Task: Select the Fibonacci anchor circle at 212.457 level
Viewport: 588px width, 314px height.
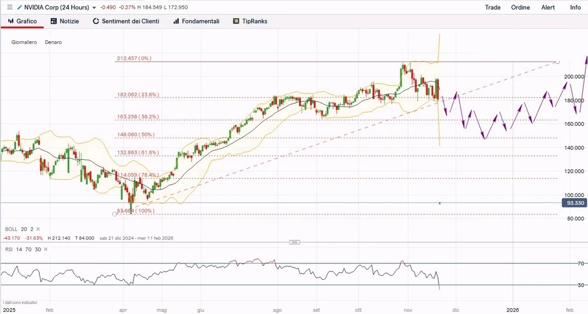Action: (x=557, y=62)
